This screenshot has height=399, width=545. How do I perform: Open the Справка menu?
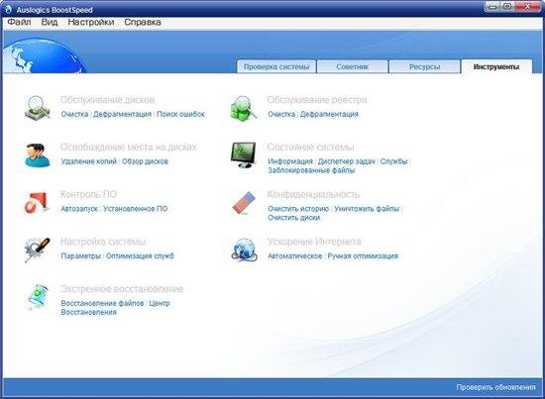click(x=143, y=22)
